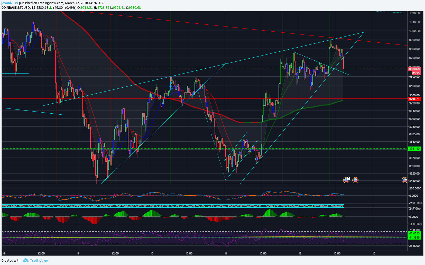The width and height of the screenshot is (425, 265).
Task: Open US flag event icon beside 8450.00 label
Action: pos(405,180)
